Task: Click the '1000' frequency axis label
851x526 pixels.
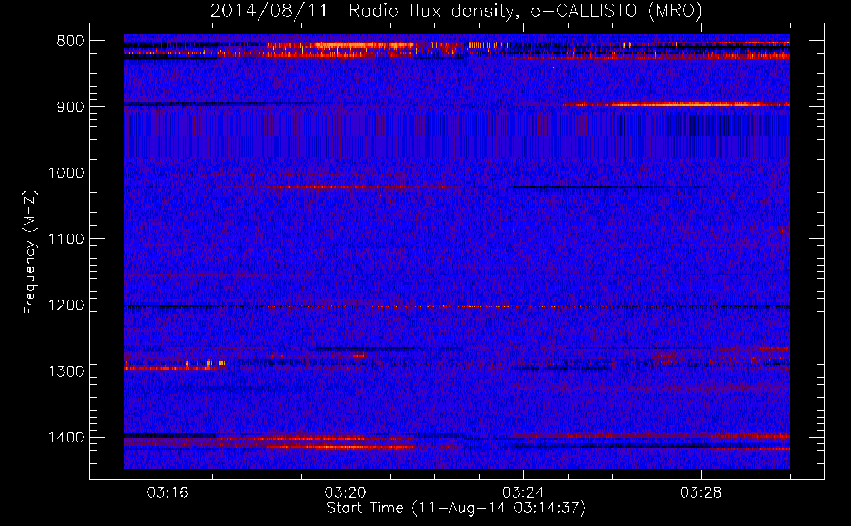Action: click(66, 173)
